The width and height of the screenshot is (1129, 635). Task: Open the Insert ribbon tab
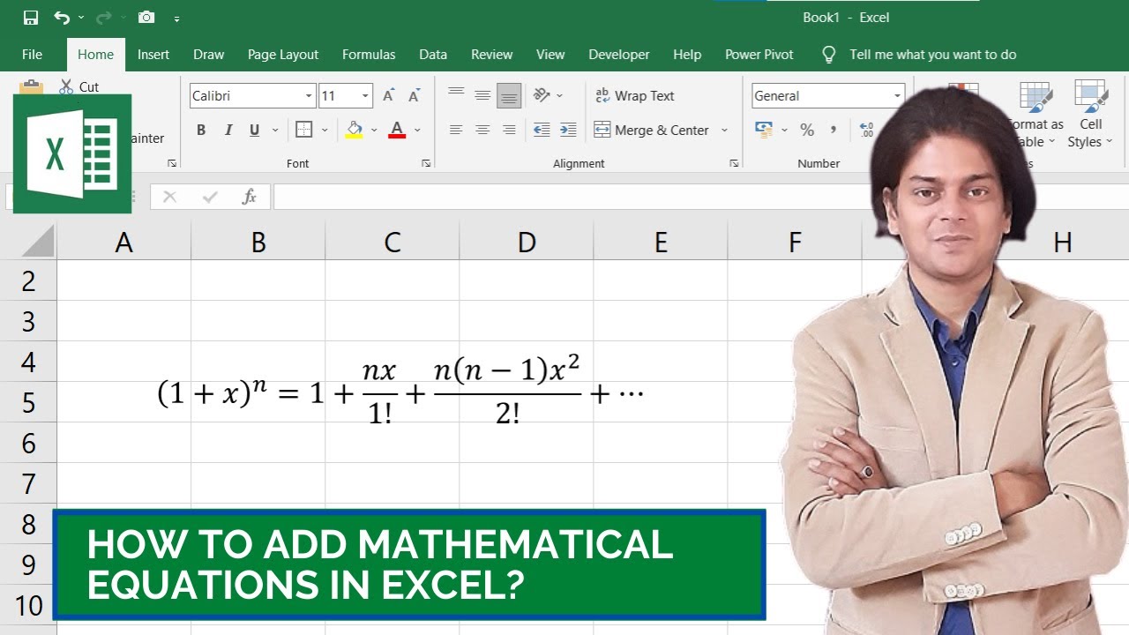tap(153, 55)
